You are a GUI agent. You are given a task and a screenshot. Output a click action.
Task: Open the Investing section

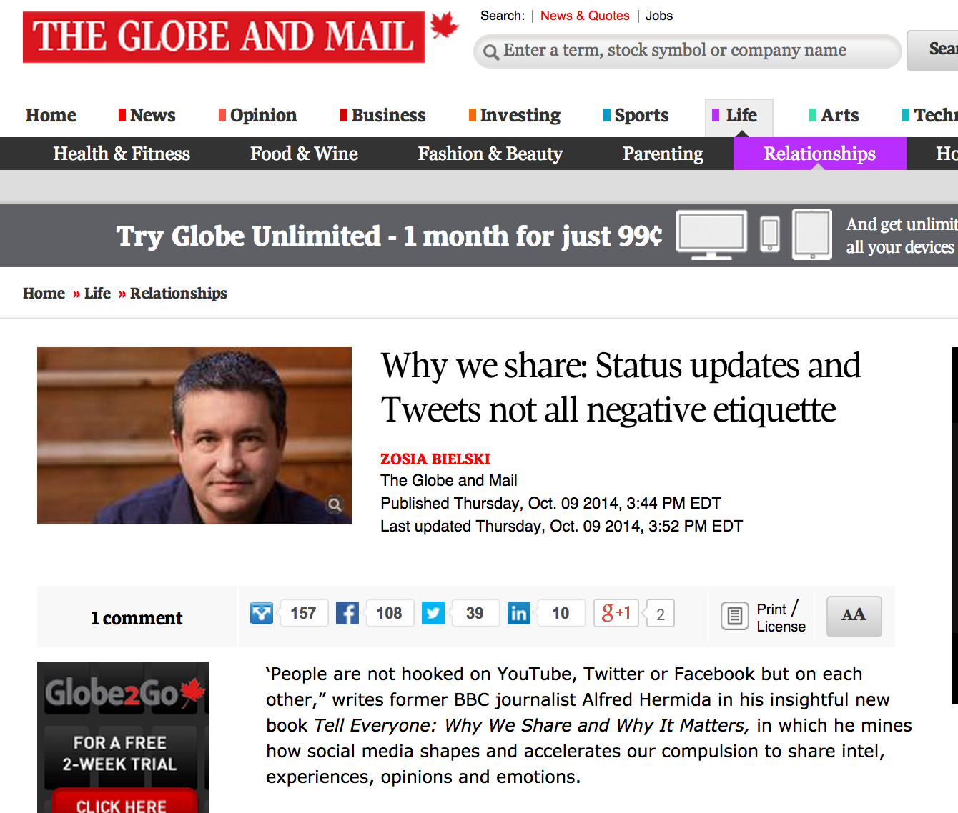click(x=515, y=116)
